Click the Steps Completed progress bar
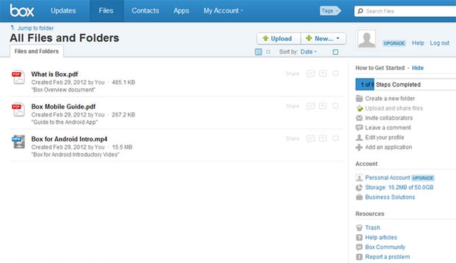The width and height of the screenshot is (456, 263). [405, 85]
